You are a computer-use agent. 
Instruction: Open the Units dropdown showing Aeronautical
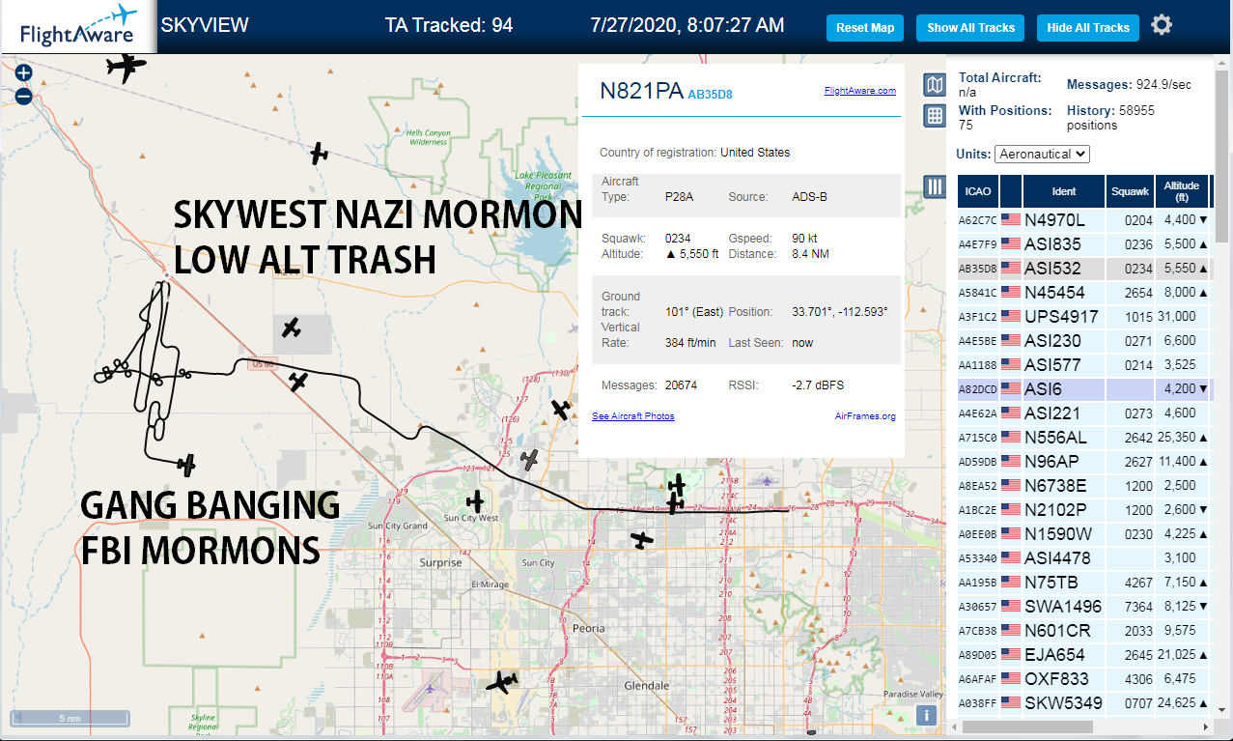tap(1042, 154)
